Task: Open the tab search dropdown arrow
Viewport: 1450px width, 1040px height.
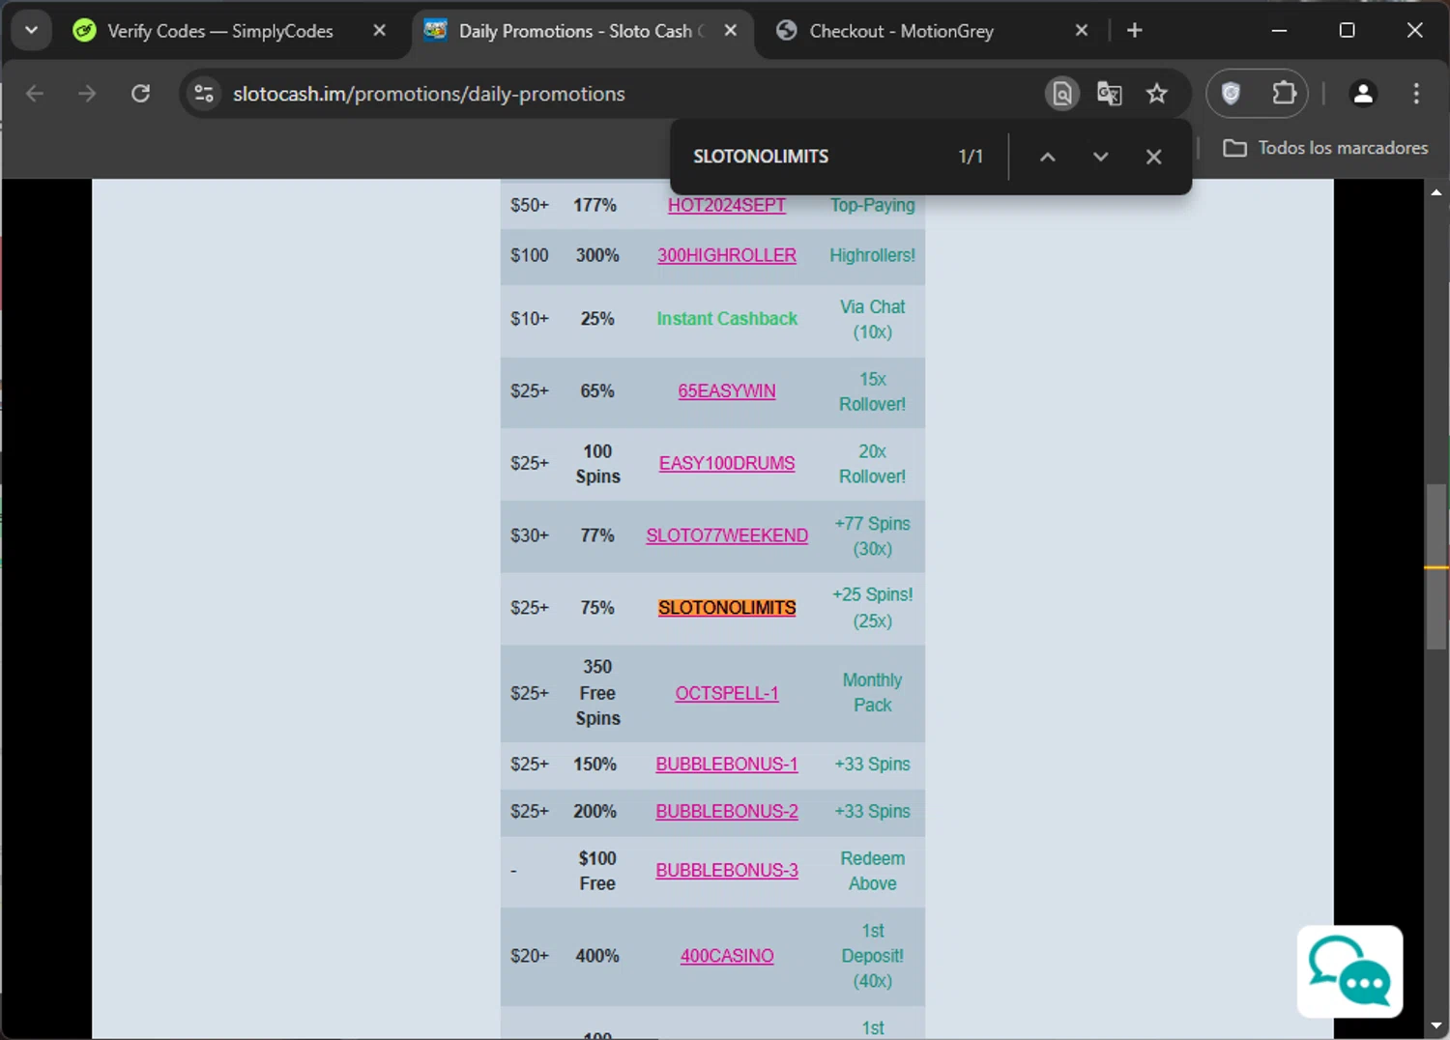Action: pos(31,30)
